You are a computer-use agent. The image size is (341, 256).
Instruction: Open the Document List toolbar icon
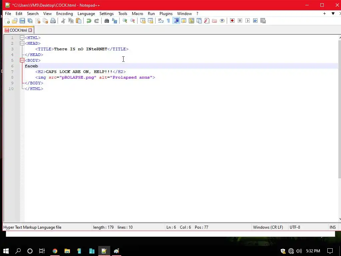199,21
